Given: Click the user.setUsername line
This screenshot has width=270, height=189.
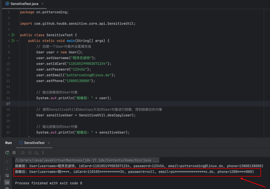Looking at the screenshot, I should click(x=66, y=58).
